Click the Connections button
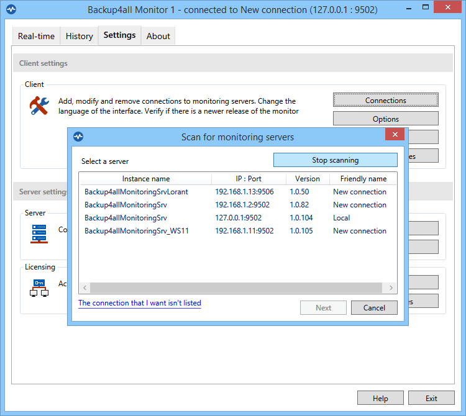The image size is (466, 416). 386,100
